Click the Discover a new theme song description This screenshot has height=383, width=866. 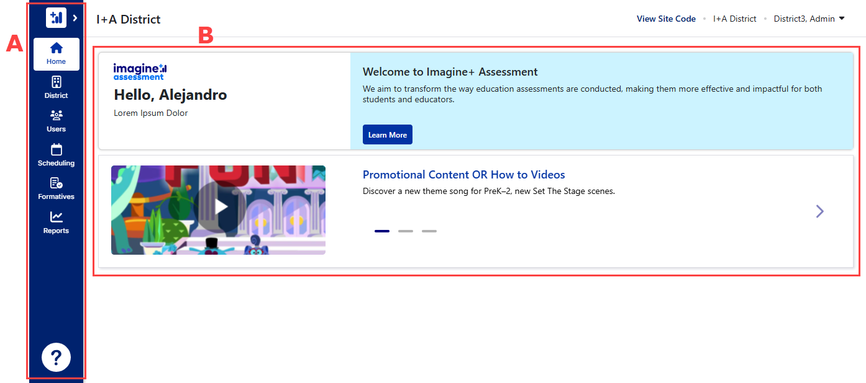pos(489,191)
